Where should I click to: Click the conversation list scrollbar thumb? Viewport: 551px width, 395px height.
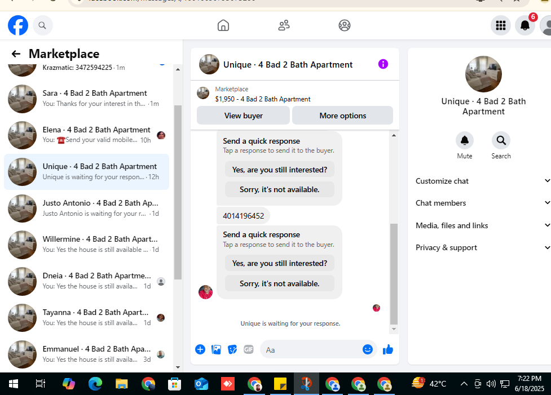[x=178, y=192]
